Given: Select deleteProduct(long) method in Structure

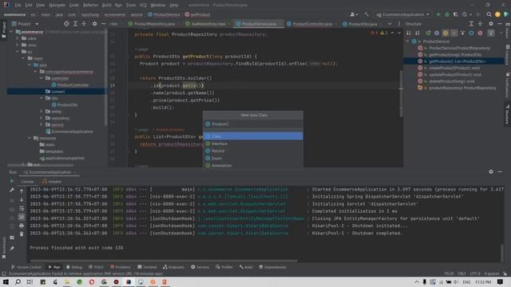Looking at the screenshot, I should [x=451, y=81].
